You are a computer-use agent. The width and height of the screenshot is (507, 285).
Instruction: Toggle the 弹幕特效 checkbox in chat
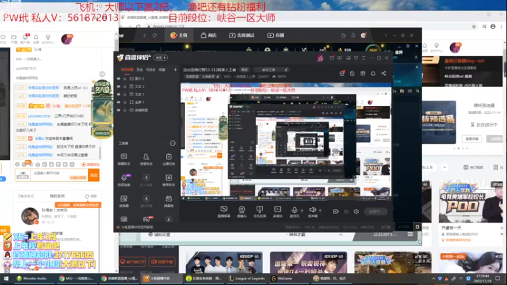91,165
